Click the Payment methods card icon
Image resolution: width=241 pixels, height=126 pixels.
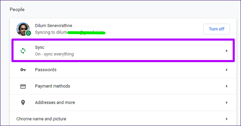point(23,86)
